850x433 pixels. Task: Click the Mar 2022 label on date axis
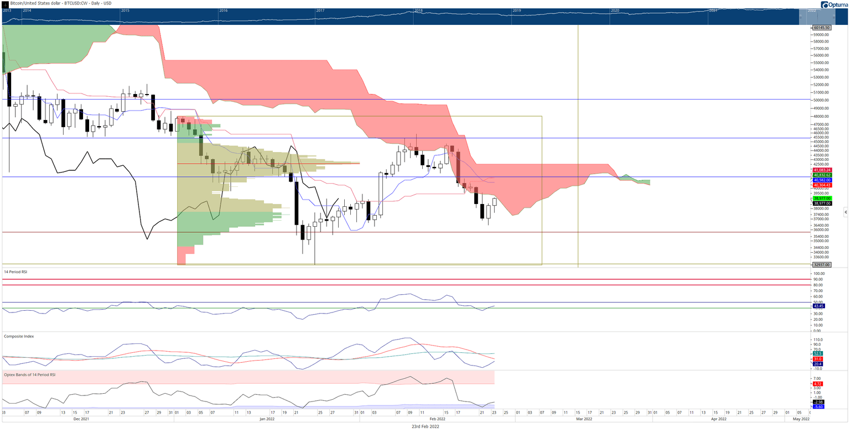click(585, 419)
